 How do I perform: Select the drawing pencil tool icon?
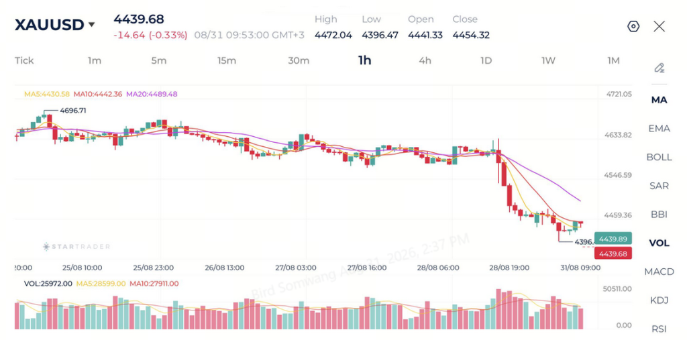tap(659, 68)
